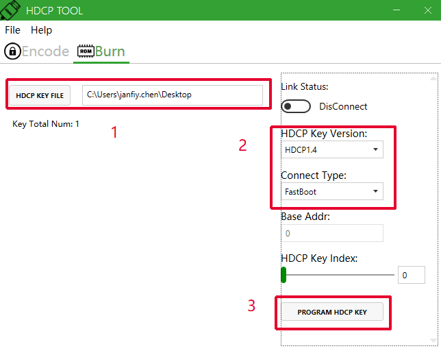Open the Help menu
The image size is (441, 353).
pos(41,30)
